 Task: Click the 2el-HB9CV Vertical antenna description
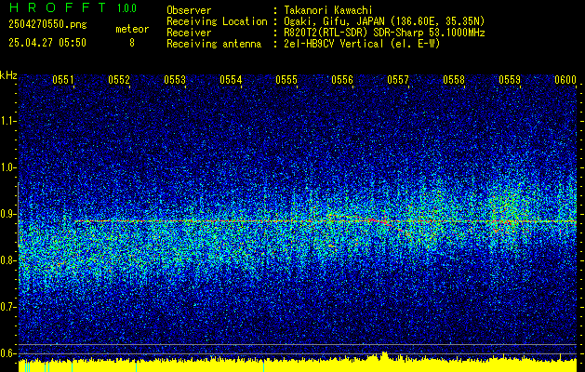click(x=362, y=44)
